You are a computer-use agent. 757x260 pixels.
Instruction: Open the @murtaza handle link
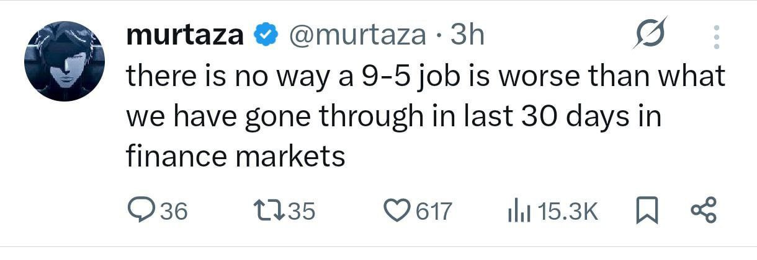358,35
